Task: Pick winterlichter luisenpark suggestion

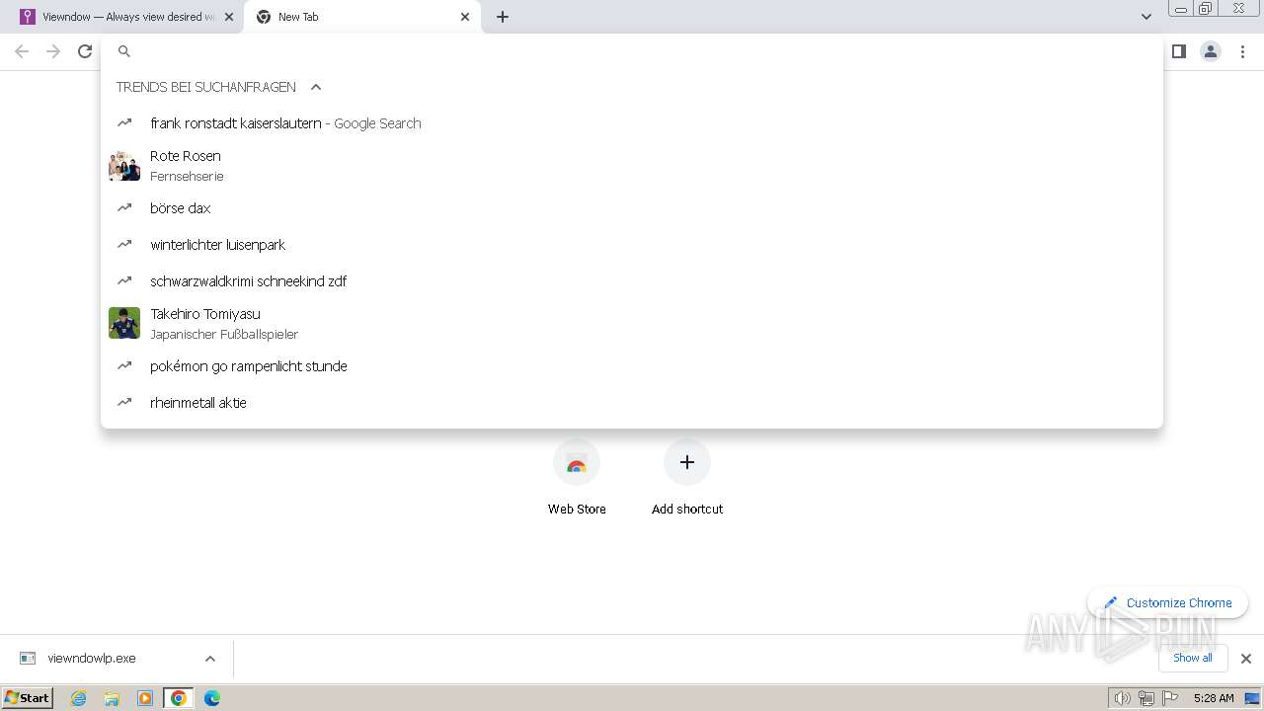Action: coord(632,245)
